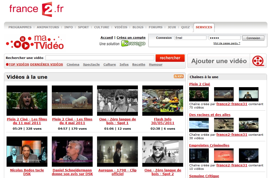Click the red rechercher button

170,58
